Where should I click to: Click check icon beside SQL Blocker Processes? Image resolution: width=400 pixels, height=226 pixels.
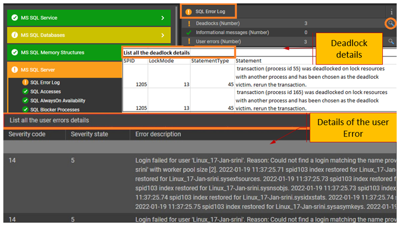click(25, 110)
